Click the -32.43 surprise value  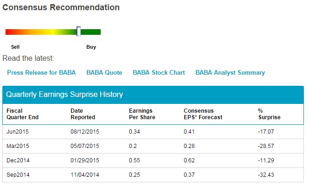tap(266, 175)
